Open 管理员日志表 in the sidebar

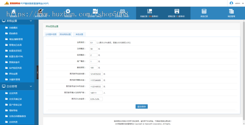pyautogui.click(x=15, y=45)
